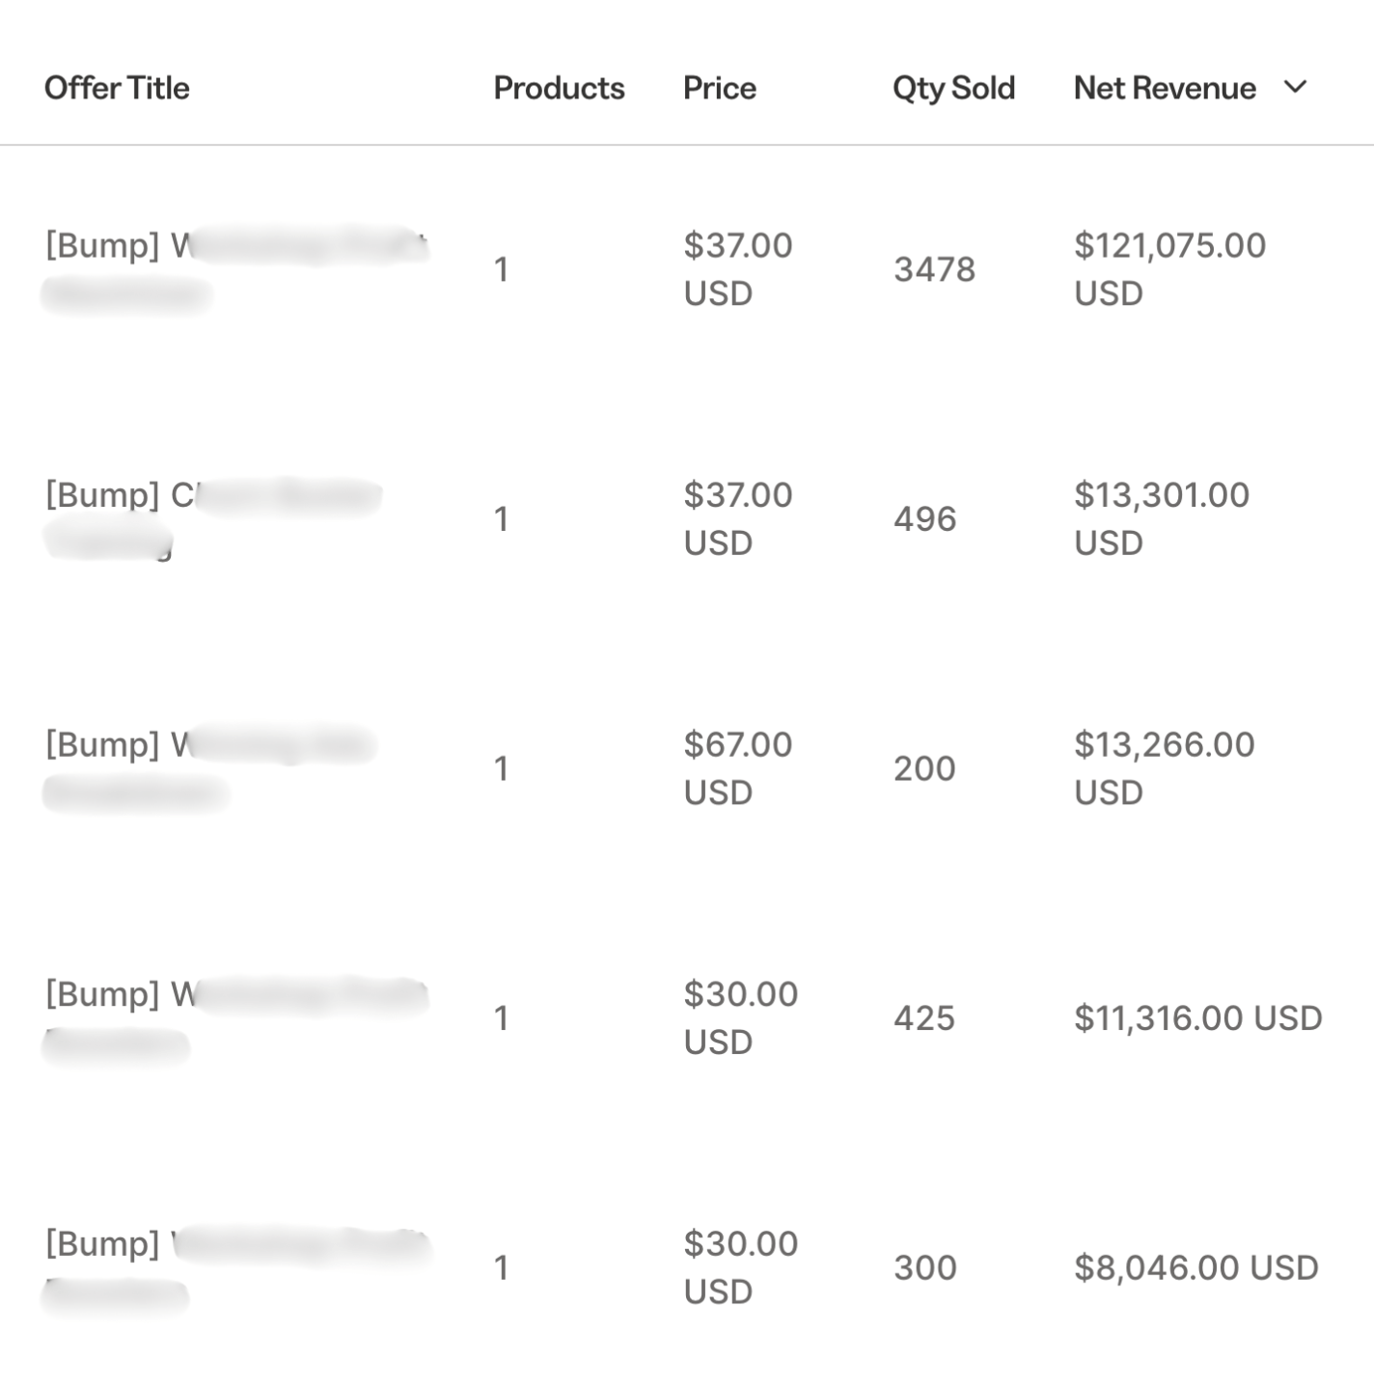
Task: Sort by the Products column header
Action: point(559,88)
